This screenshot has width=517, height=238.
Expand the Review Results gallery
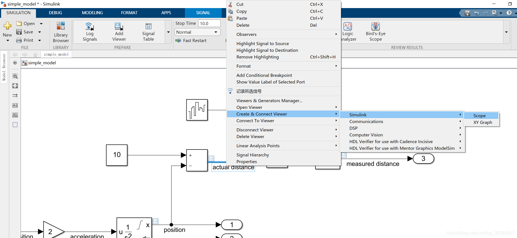[506, 32]
